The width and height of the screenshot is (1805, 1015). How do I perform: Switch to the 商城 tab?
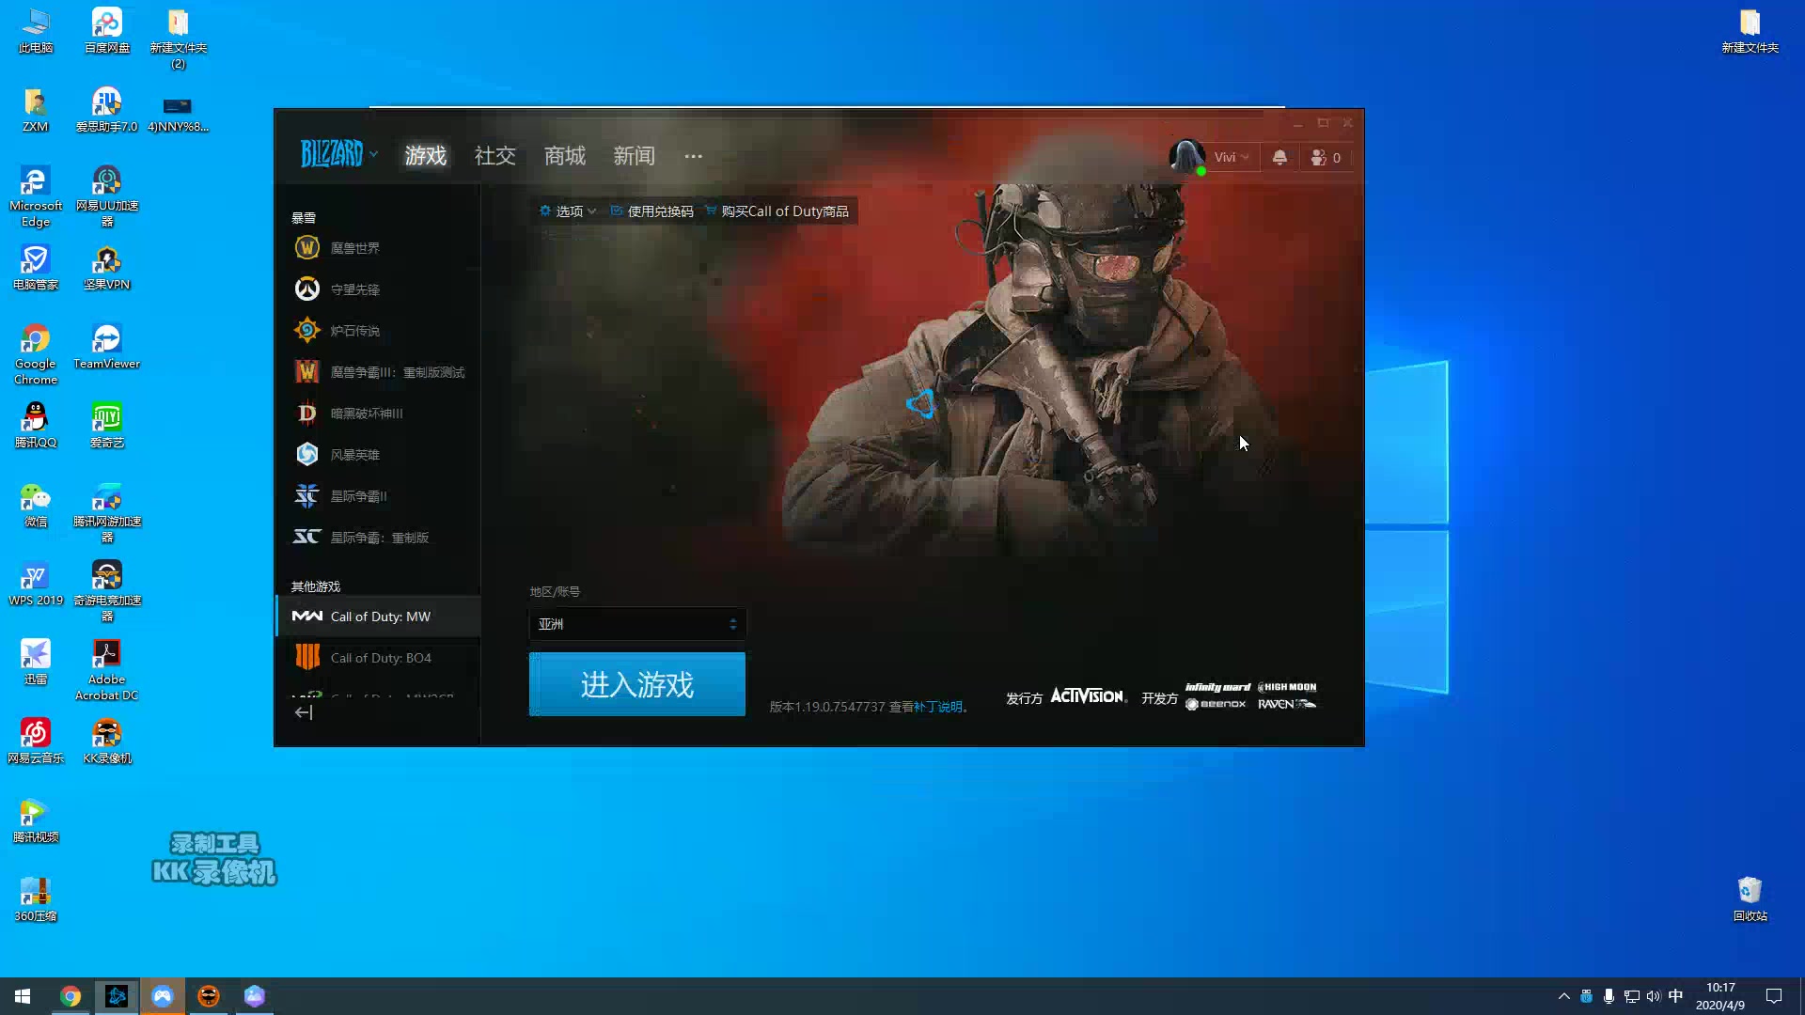565,156
